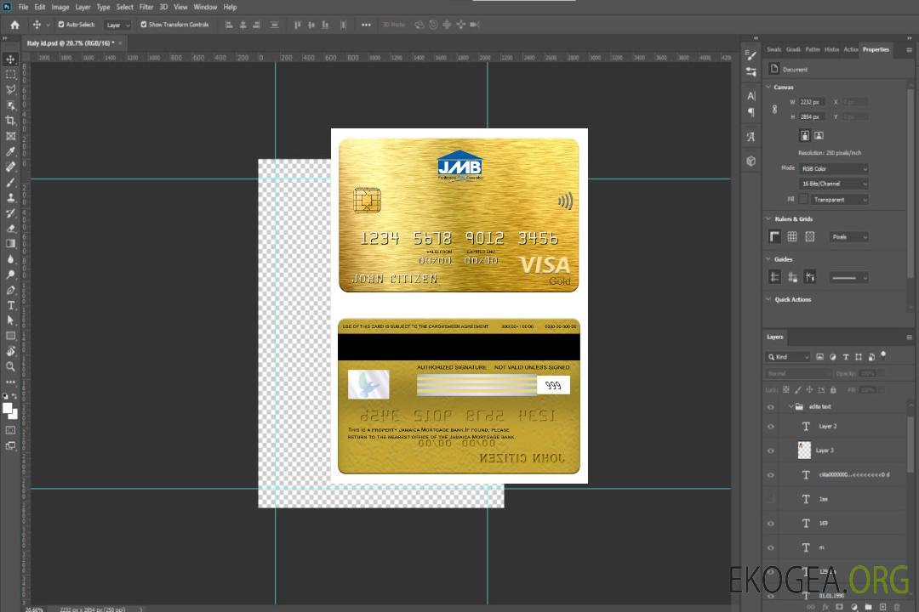Select the Crop tool
Image resolution: width=919 pixels, height=612 pixels.
click(10, 121)
